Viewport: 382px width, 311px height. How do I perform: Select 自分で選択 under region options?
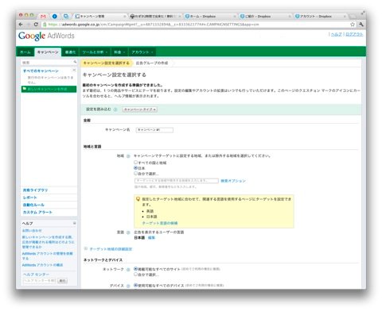[135, 174]
